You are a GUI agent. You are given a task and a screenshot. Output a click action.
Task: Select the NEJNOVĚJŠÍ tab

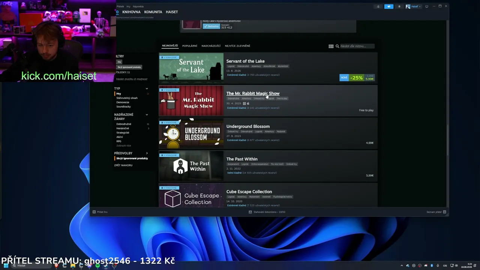[170, 46]
